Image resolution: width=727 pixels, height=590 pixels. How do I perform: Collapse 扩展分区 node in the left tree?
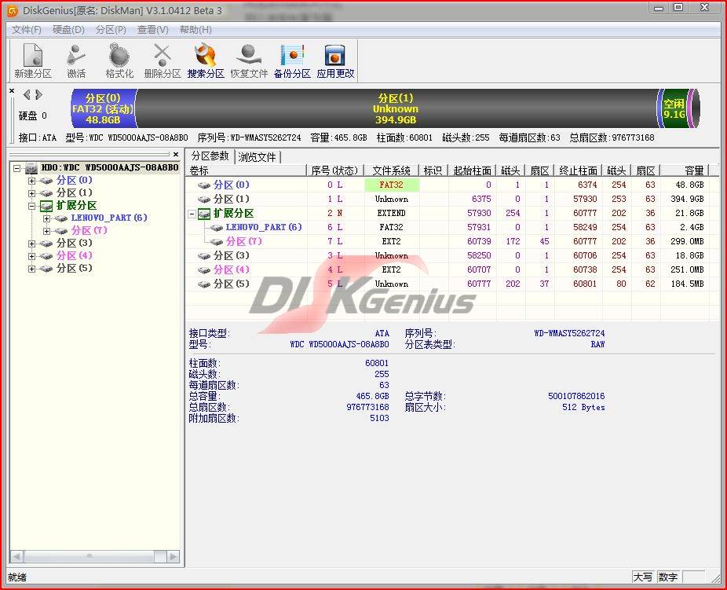[32, 206]
